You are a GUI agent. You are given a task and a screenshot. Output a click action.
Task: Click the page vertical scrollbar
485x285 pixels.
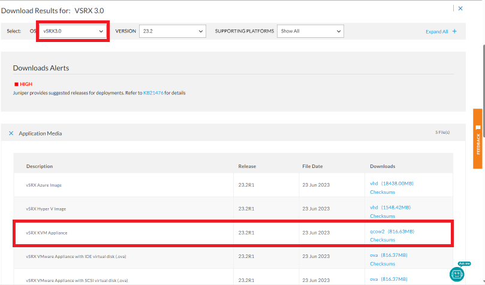pyautogui.click(x=484, y=91)
